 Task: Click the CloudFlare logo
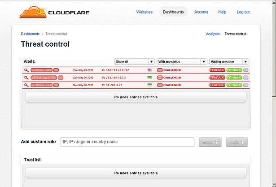tap(54, 12)
